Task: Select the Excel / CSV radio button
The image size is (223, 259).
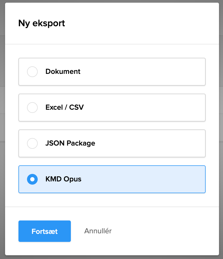Action: 32,108
